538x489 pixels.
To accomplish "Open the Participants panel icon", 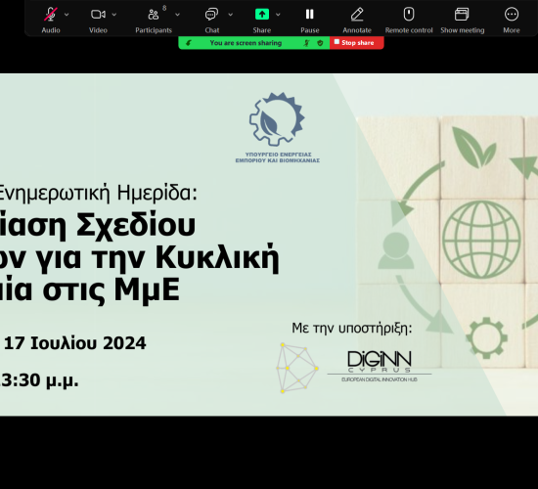I will coord(154,15).
